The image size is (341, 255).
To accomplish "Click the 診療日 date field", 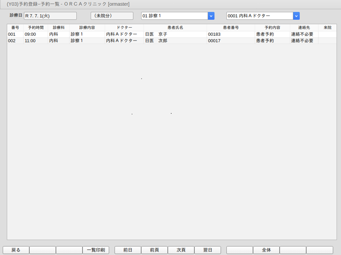I will [50, 16].
